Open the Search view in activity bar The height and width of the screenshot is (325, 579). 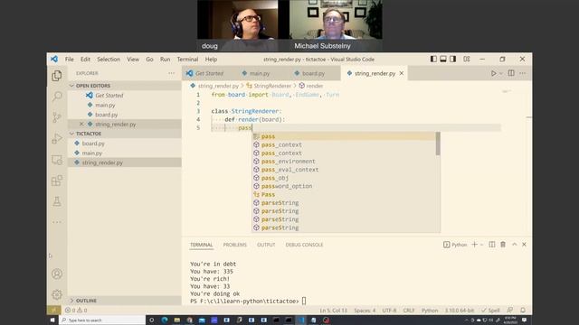click(x=57, y=97)
